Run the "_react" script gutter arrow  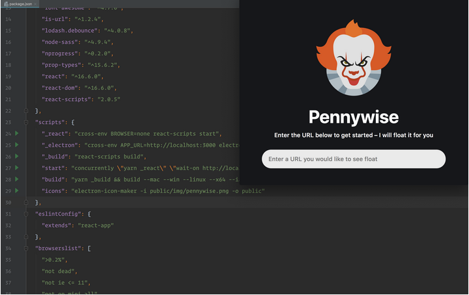[x=17, y=133]
